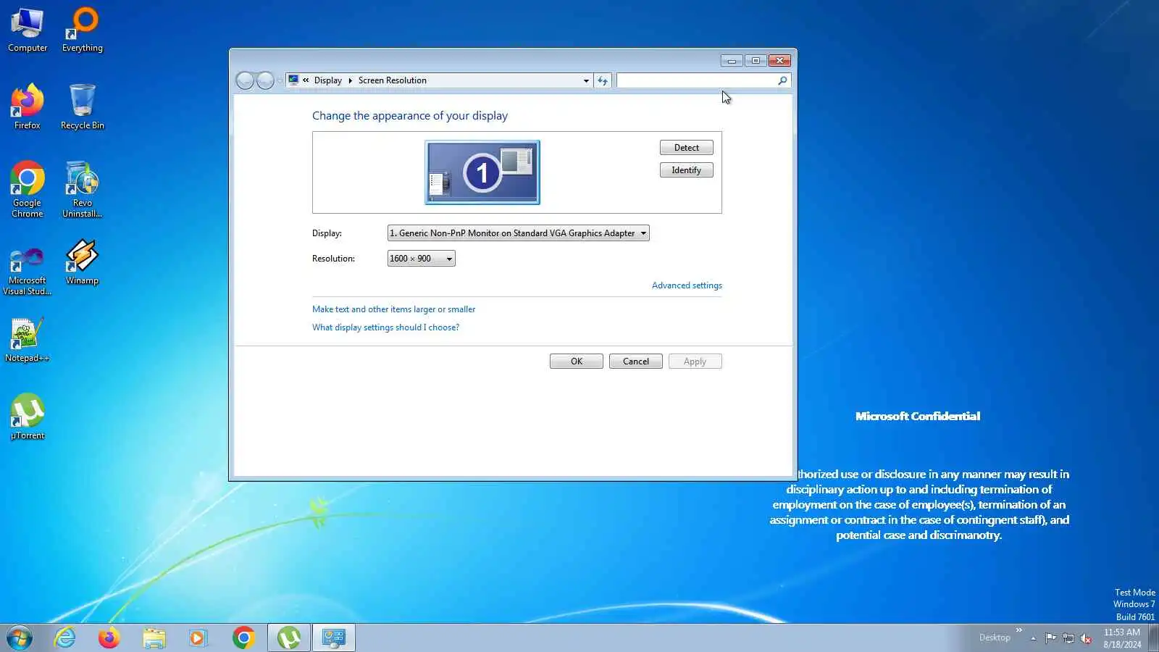Expand the breadcrumb arrow after Display

pos(350,80)
